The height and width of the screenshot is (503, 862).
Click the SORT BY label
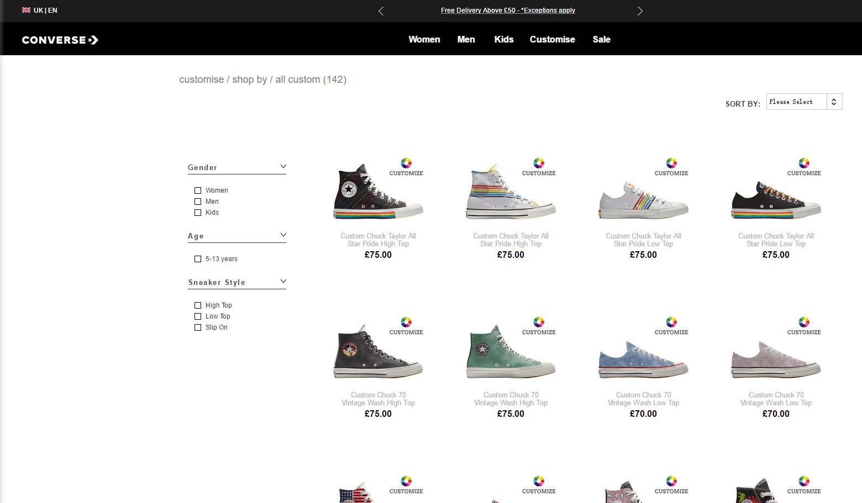(743, 104)
